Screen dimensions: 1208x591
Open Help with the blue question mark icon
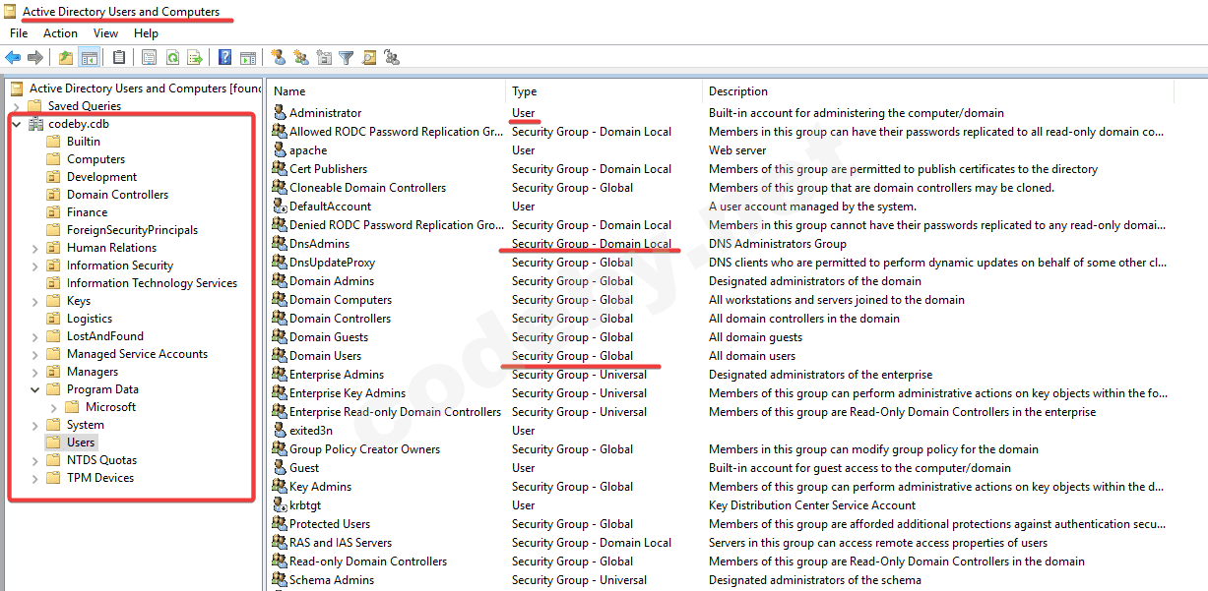tap(225, 58)
